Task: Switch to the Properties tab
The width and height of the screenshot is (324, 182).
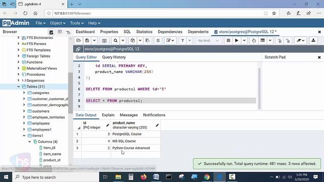Action: click(x=109, y=32)
